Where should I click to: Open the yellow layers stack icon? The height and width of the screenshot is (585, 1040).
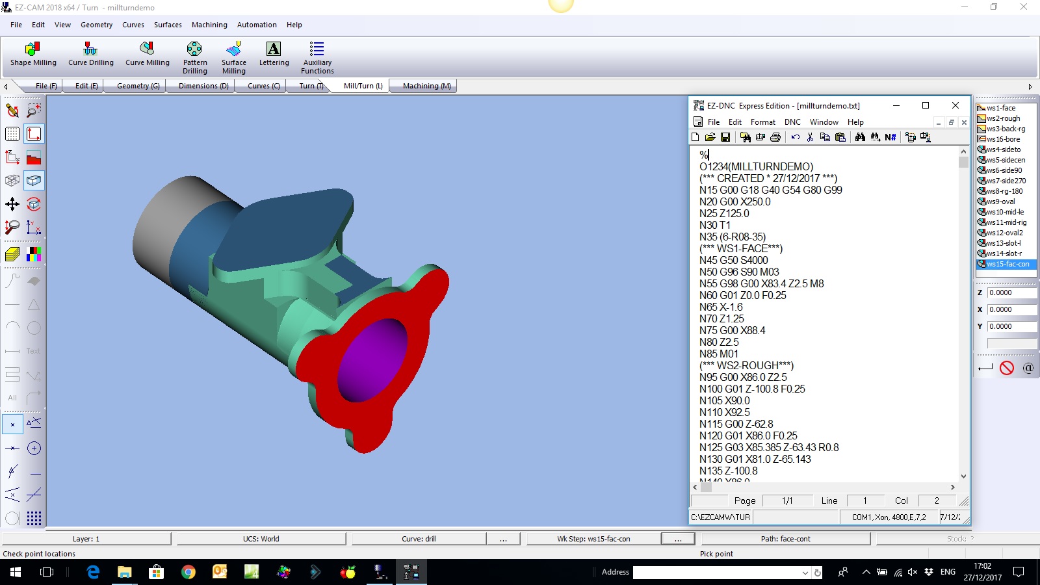click(12, 254)
